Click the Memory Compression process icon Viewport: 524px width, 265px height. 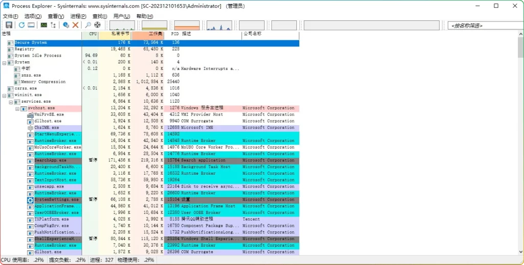(x=17, y=82)
